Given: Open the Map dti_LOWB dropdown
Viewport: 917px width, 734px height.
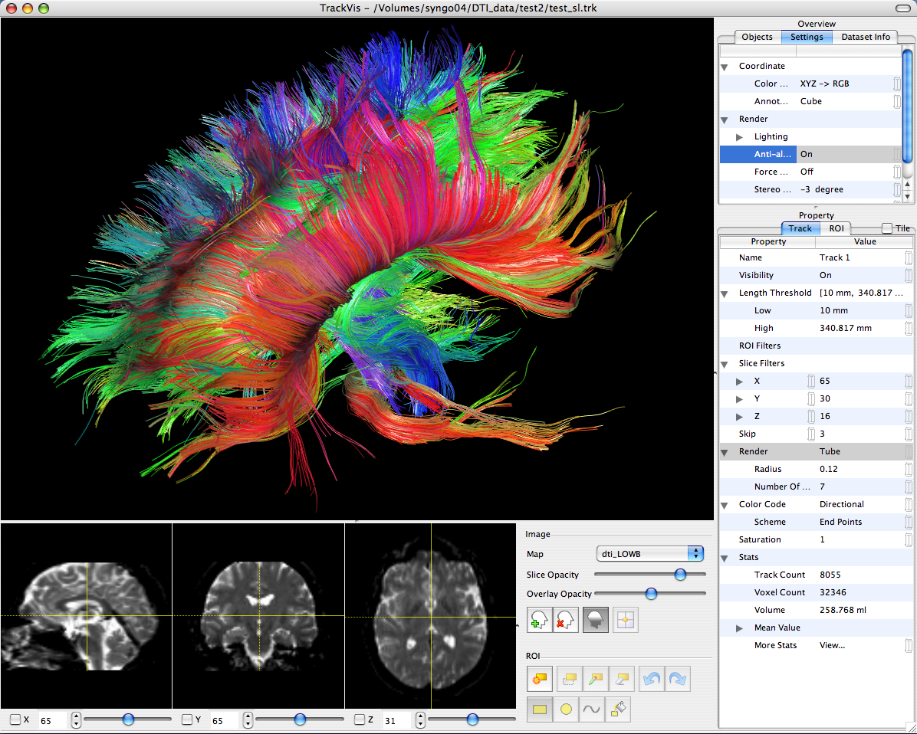Looking at the screenshot, I should pos(649,554).
